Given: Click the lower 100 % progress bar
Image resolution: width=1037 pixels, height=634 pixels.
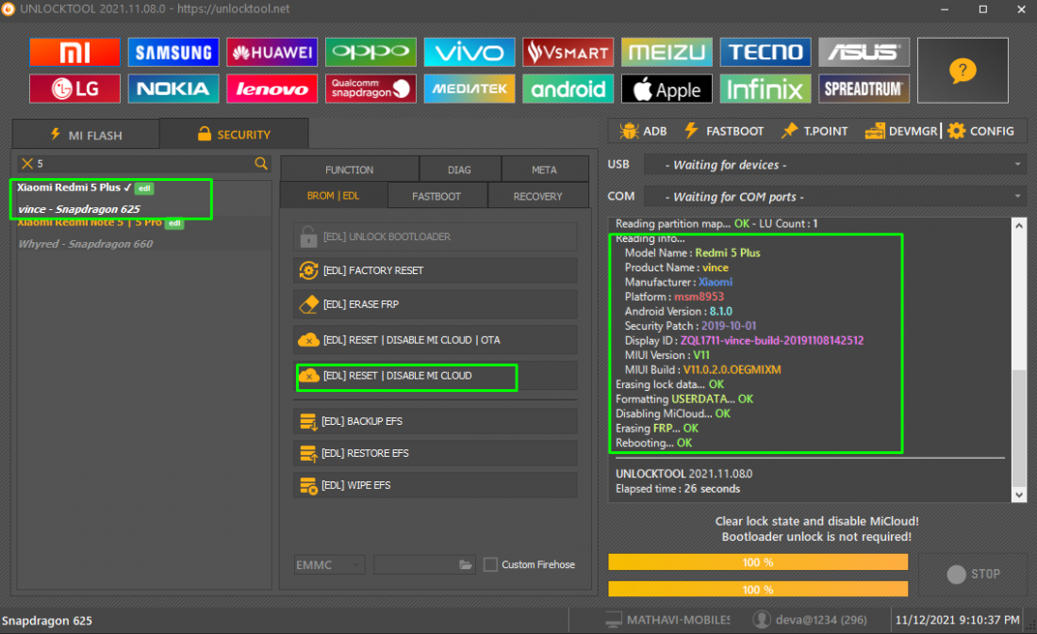Looking at the screenshot, I should (x=758, y=589).
